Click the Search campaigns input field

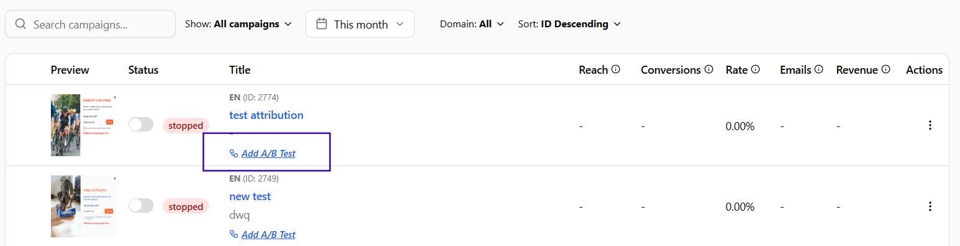point(91,24)
